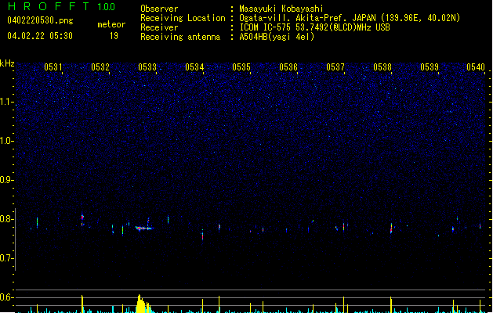Click the date stamp 04.02.22 05:30
The width and height of the screenshot is (493, 313).
[x=40, y=36]
